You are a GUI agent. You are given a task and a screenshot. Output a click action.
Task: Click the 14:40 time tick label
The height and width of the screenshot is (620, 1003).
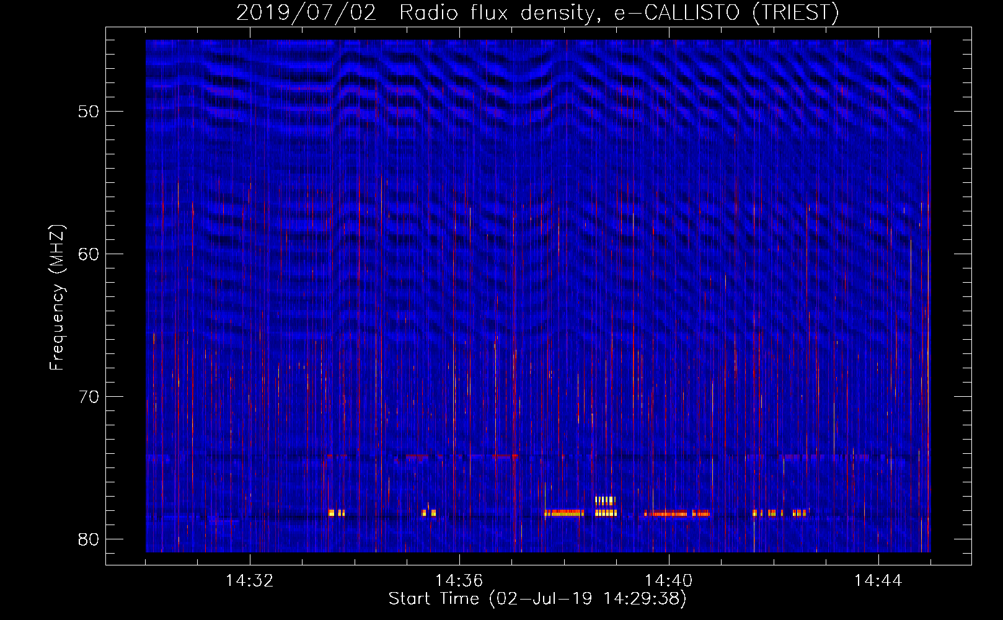669,581
